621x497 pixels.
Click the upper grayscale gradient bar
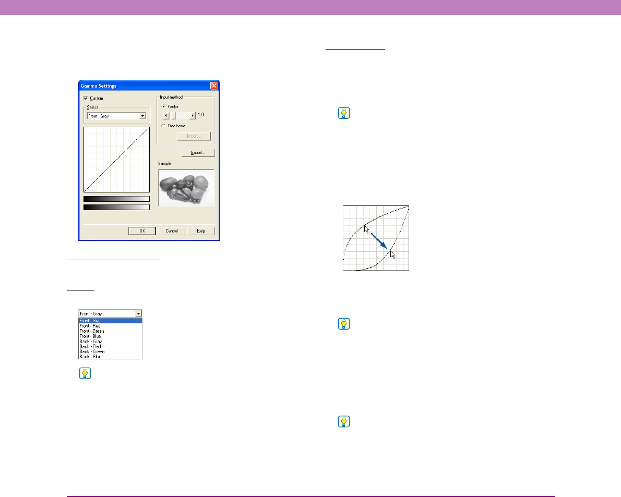[116, 199]
